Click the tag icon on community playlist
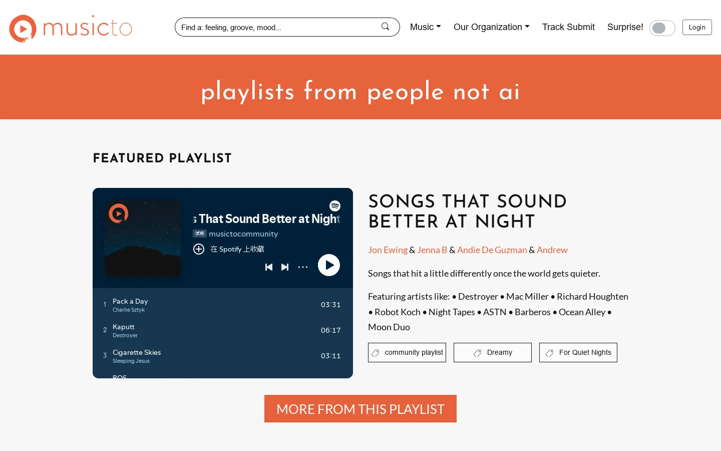This screenshot has width=721, height=451. point(376,353)
